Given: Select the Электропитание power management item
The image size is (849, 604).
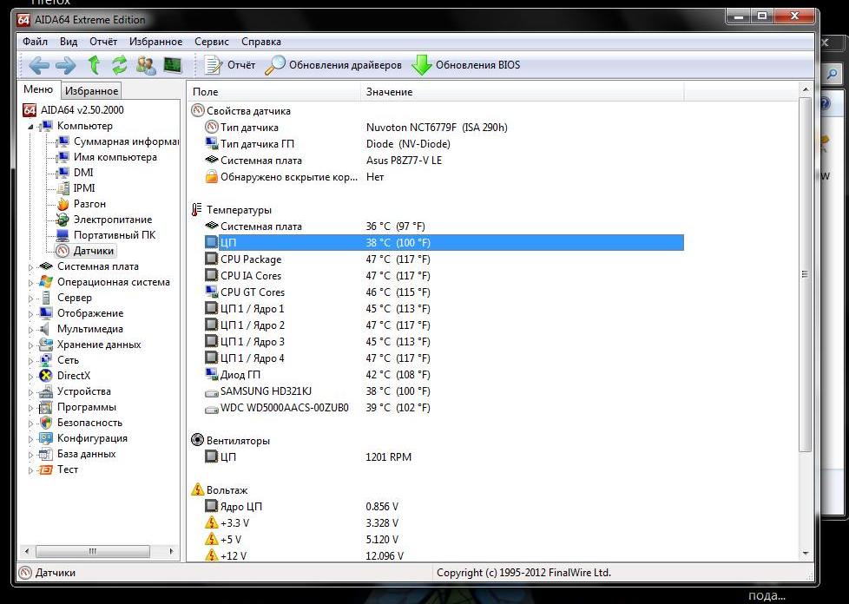Looking at the screenshot, I should [112, 220].
